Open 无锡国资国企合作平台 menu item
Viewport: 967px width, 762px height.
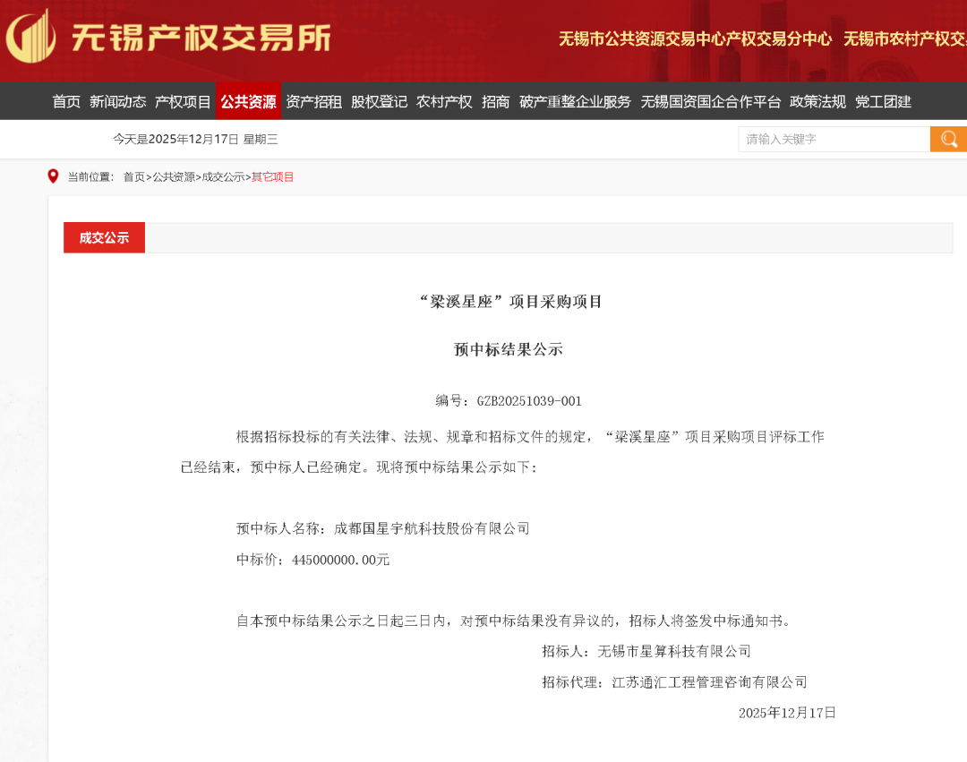710,101
